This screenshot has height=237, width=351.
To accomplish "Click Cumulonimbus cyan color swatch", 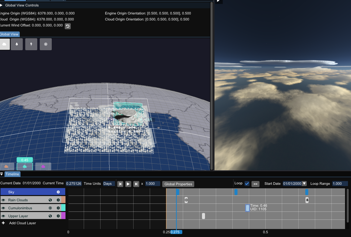I will (63, 208).
